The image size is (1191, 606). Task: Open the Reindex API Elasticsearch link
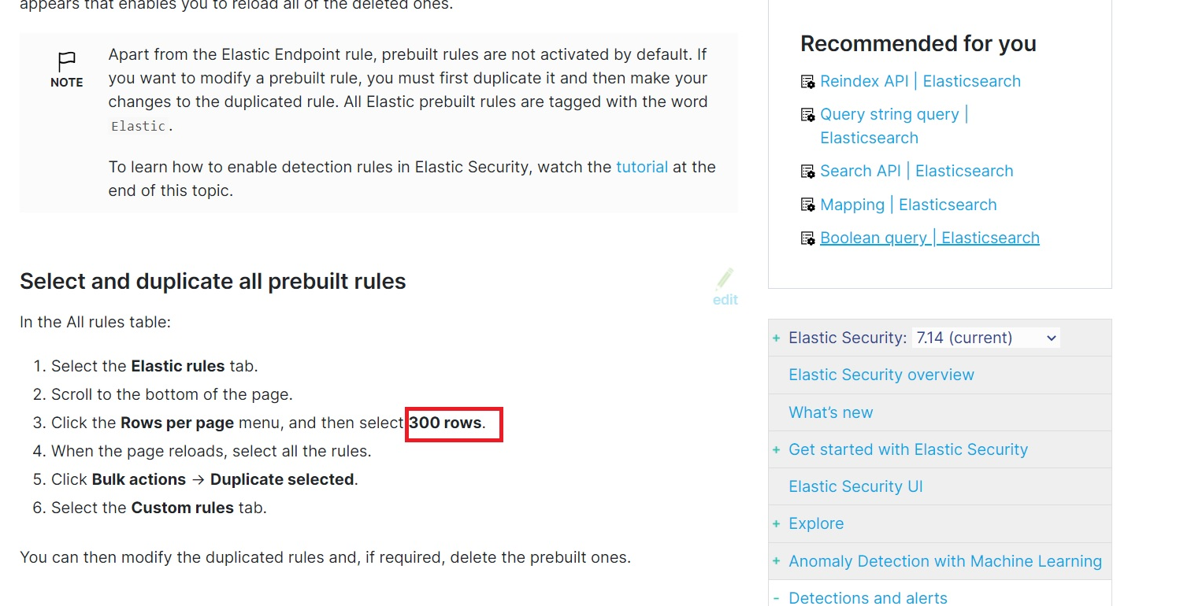click(920, 81)
